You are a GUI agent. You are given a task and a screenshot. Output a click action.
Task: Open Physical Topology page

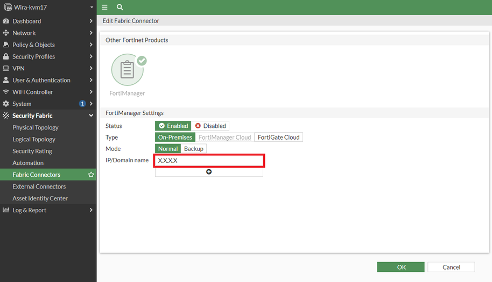point(36,128)
